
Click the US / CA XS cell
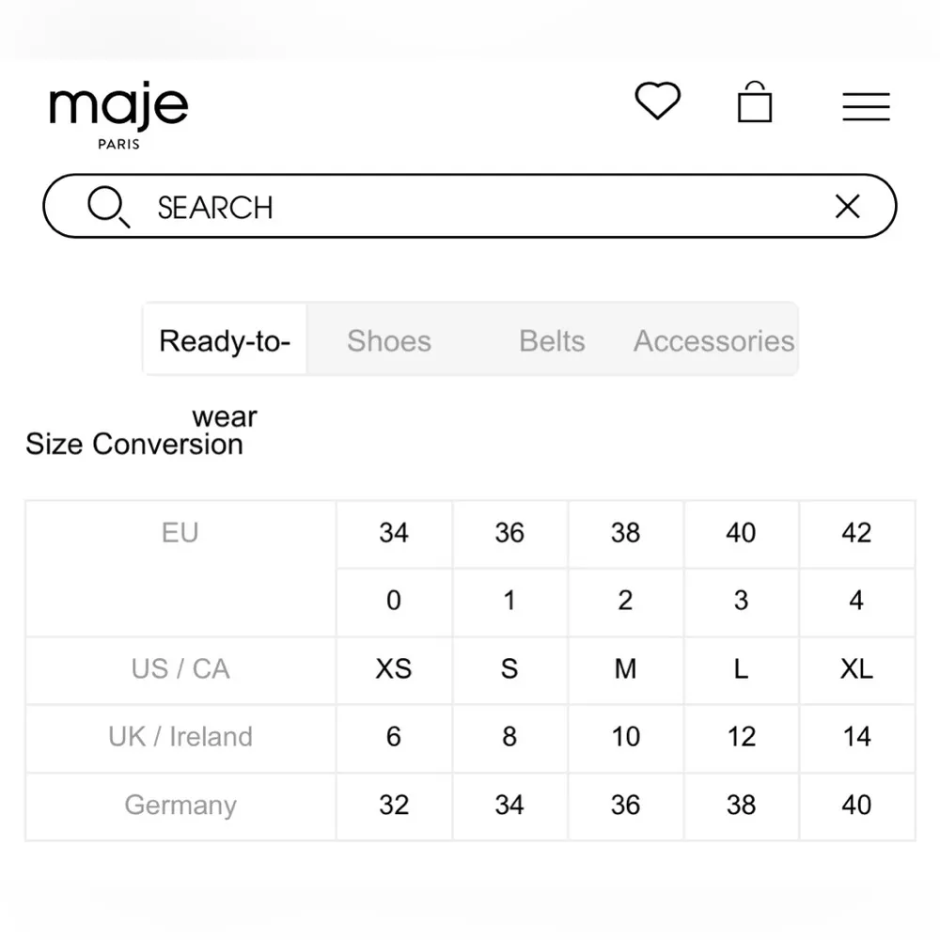point(394,669)
